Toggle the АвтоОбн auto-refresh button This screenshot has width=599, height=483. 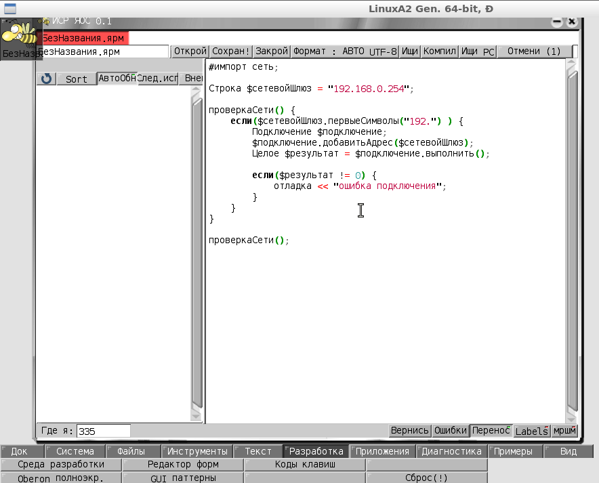coord(117,79)
